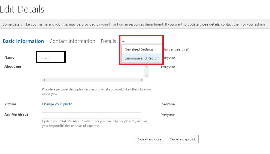
Task: Switch to the Details tab
Action: (x=108, y=41)
